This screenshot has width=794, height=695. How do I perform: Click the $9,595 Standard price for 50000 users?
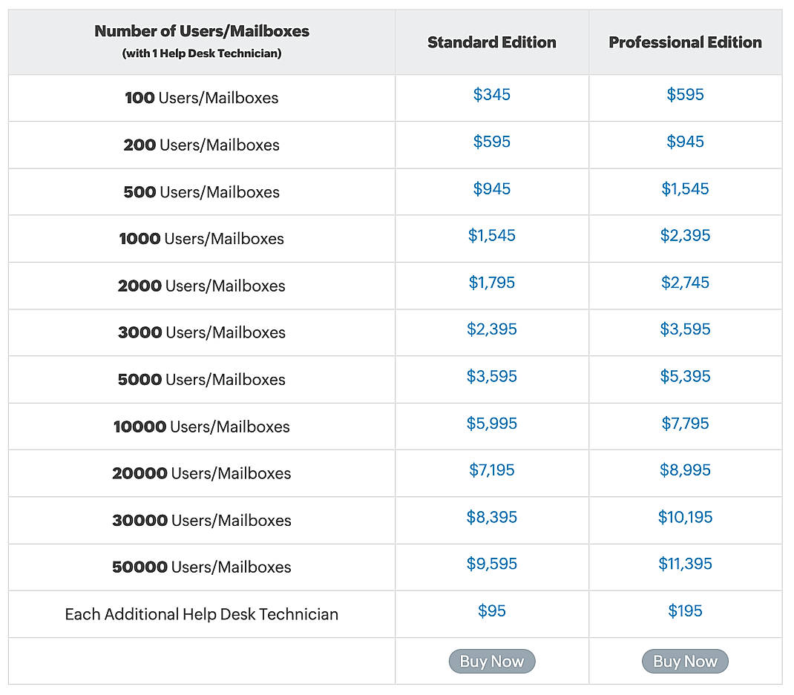coord(492,564)
